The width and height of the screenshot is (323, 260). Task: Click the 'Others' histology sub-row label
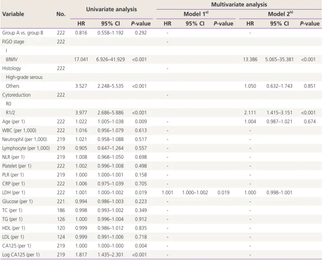point(13,86)
